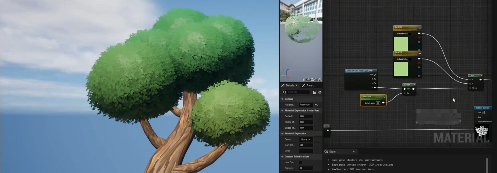Collapse the basecont node chevron
The image size is (497, 173).
[x=384, y=97]
